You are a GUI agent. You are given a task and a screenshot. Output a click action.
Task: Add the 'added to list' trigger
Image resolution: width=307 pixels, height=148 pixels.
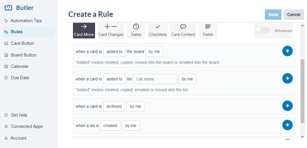pyautogui.click(x=288, y=78)
